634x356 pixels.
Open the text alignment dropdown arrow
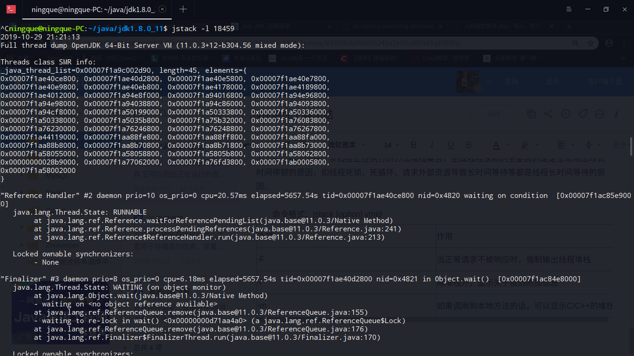(x=572, y=146)
